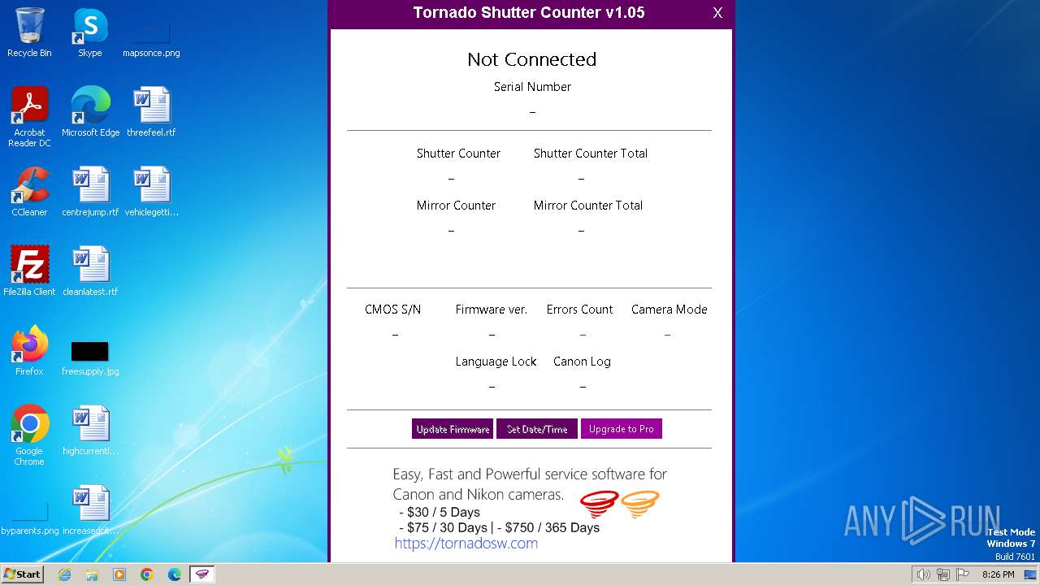Click the $750 / 365 Days price text

tap(552, 528)
